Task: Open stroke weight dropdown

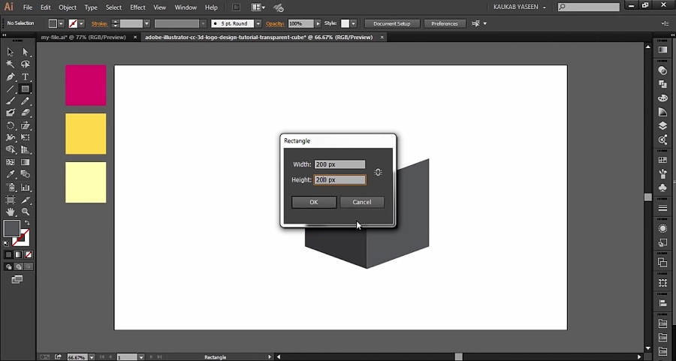Action: (x=146, y=24)
